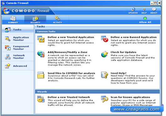Click the Component Monitor sidebar icon

coord(8,48)
